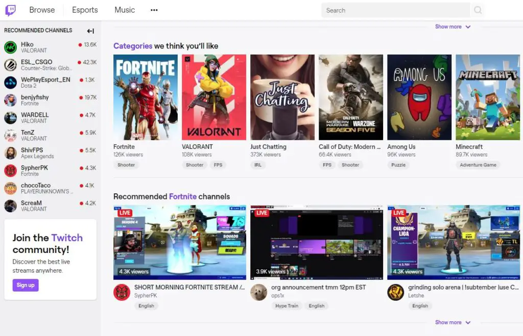523x336 pixels.
Task: Click the Categories heading link
Action: [133, 46]
